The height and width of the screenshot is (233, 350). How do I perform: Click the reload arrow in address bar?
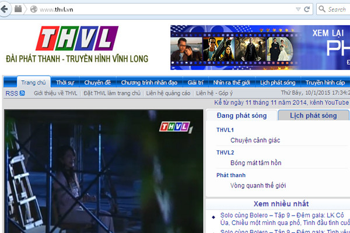pos(307,9)
